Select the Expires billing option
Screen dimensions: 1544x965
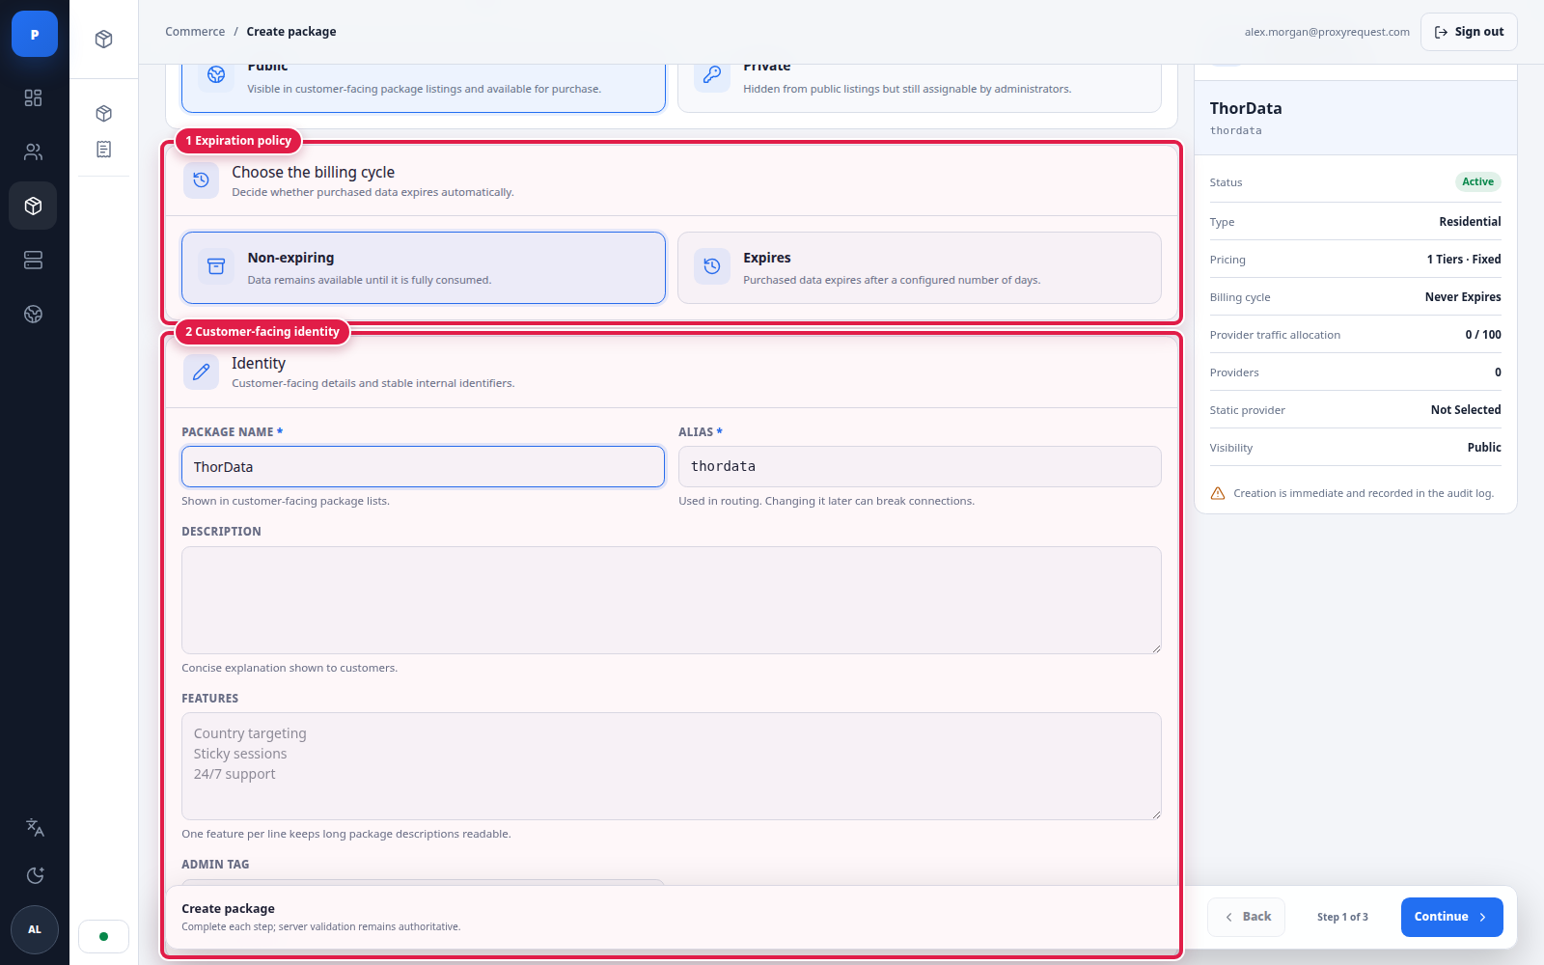pos(920,267)
